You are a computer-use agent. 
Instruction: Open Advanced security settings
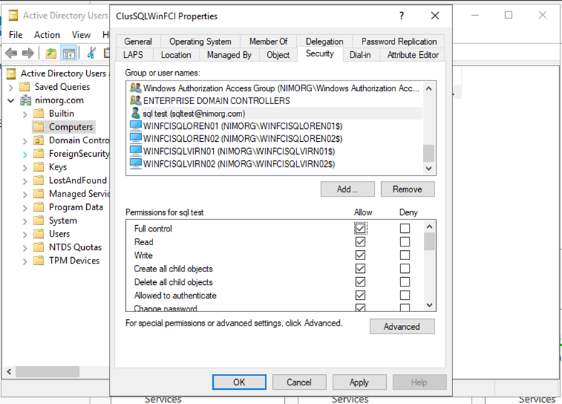tap(402, 326)
